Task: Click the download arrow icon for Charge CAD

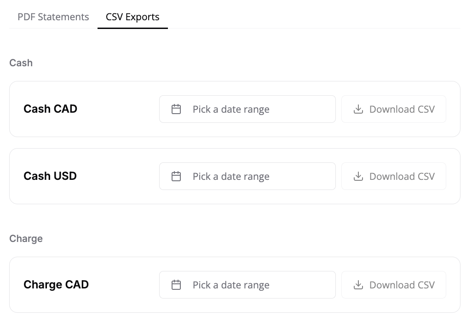Action: 358,285
